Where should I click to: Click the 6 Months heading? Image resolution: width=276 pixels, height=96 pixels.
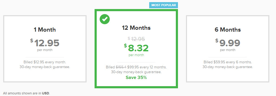[x=228, y=30]
